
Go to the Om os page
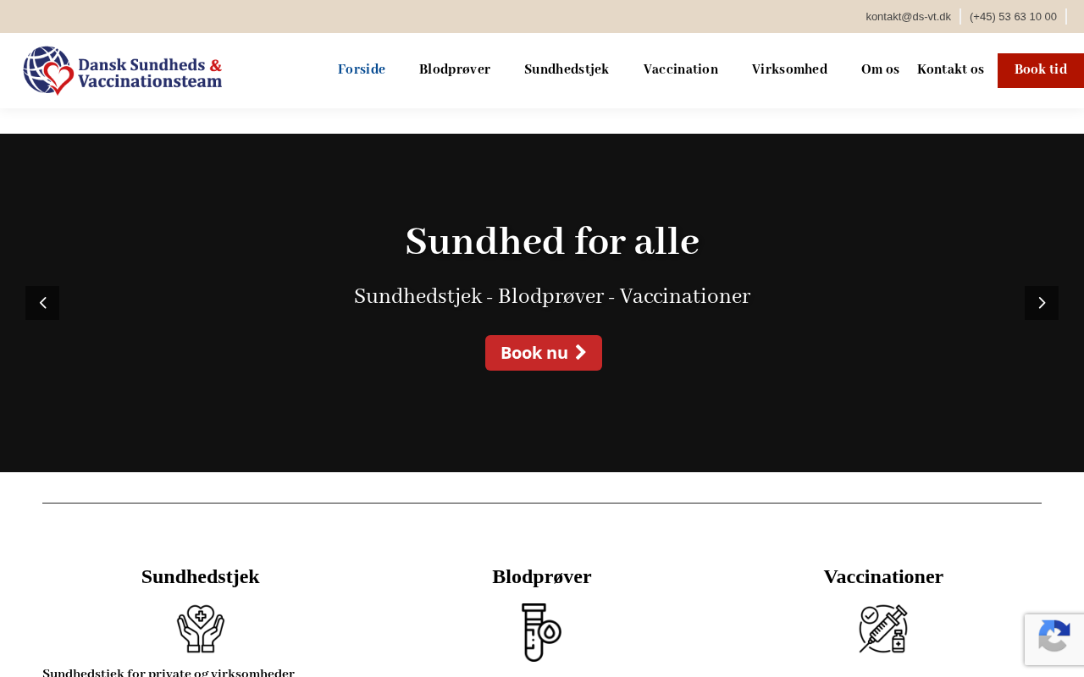tap(880, 69)
